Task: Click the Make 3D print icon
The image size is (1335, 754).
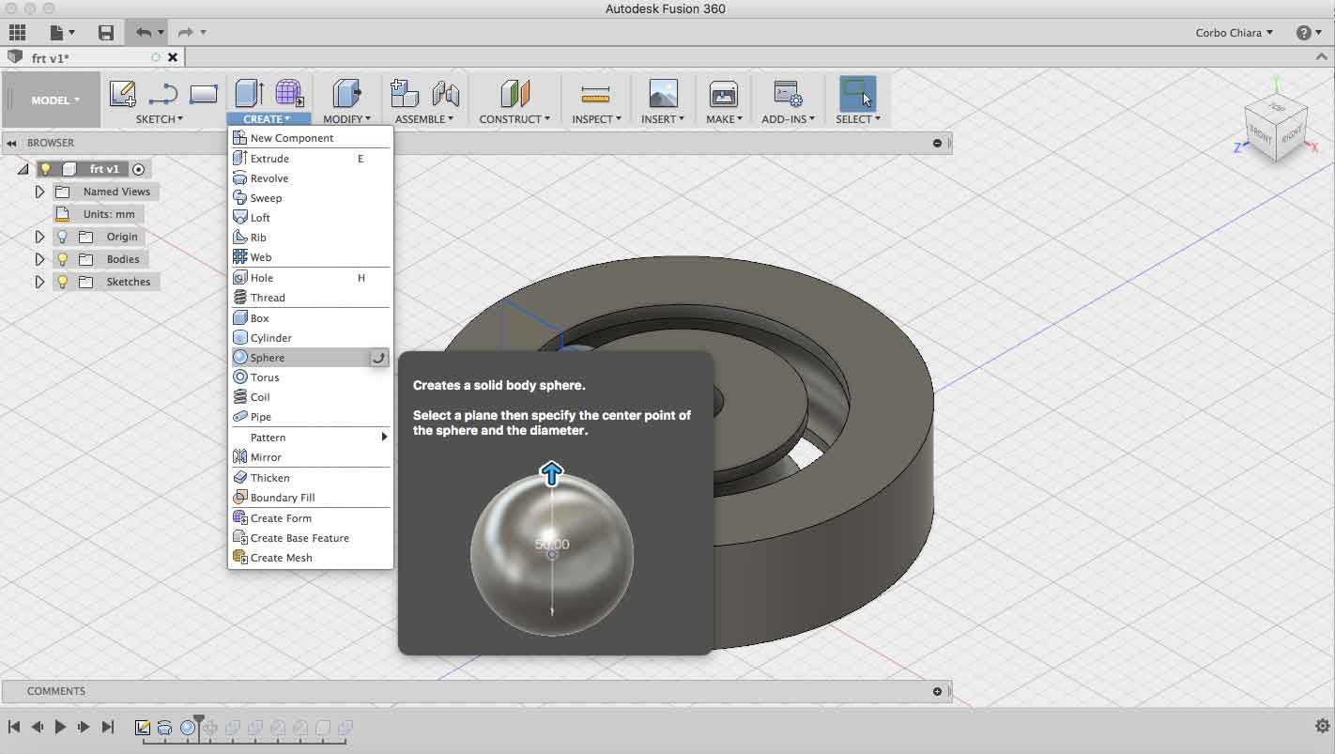Action: [724, 93]
